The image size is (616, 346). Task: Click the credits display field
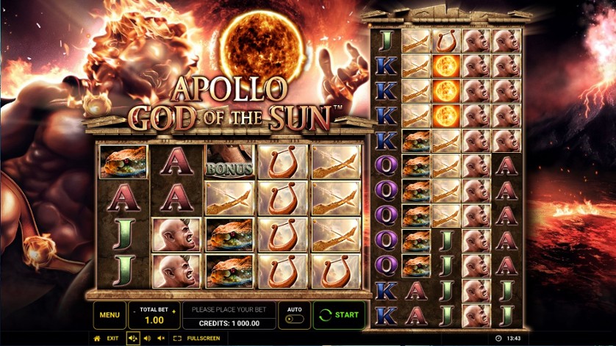tap(229, 323)
